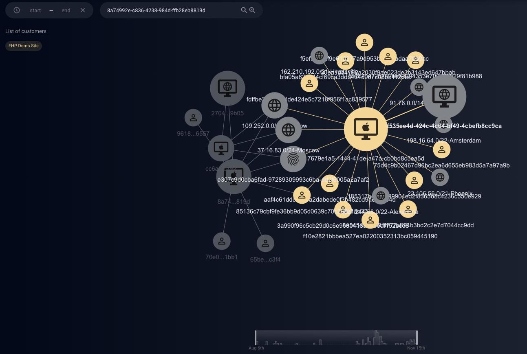This screenshot has width=527, height=354.
Task: Click the magnifier search icon
Action: 244,10
